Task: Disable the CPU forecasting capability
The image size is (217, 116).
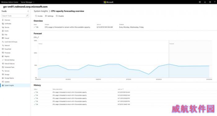Action: pos(60,16)
